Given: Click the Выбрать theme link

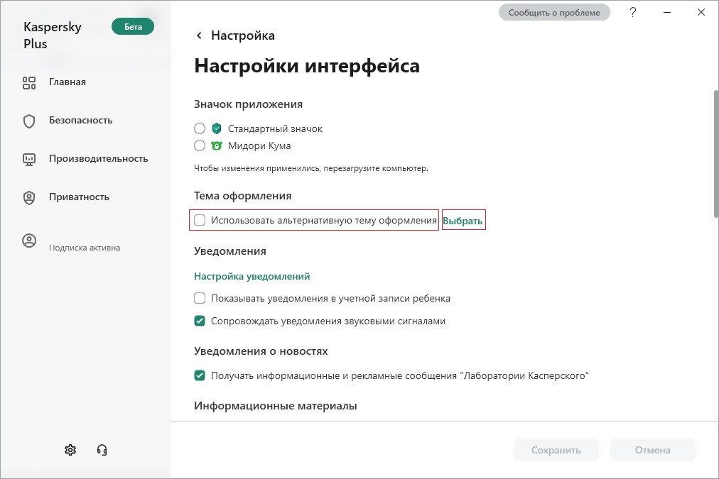Looking at the screenshot, I should coord(463,221).
